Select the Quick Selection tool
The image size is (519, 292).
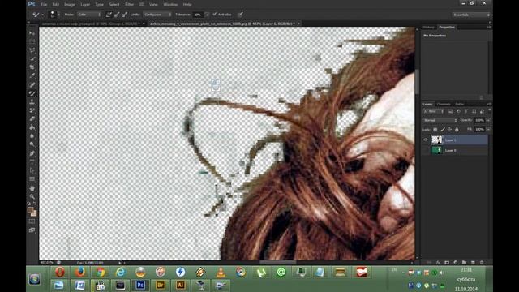pos(32,59)
